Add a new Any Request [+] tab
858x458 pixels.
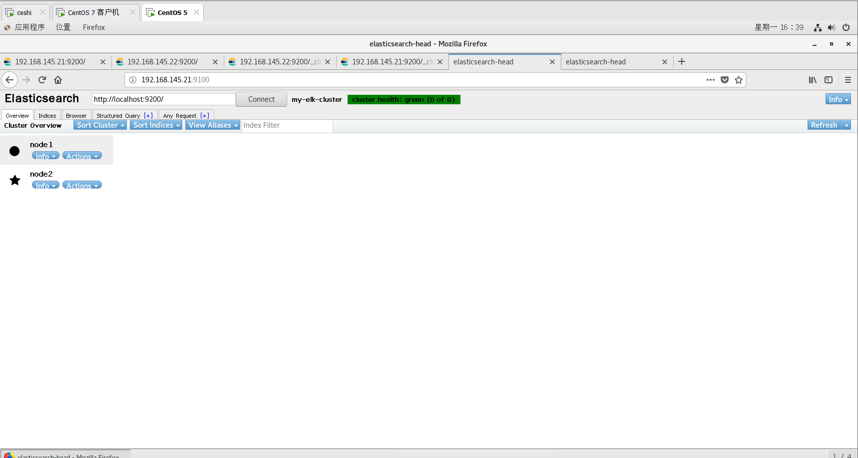tap(205, 115)
